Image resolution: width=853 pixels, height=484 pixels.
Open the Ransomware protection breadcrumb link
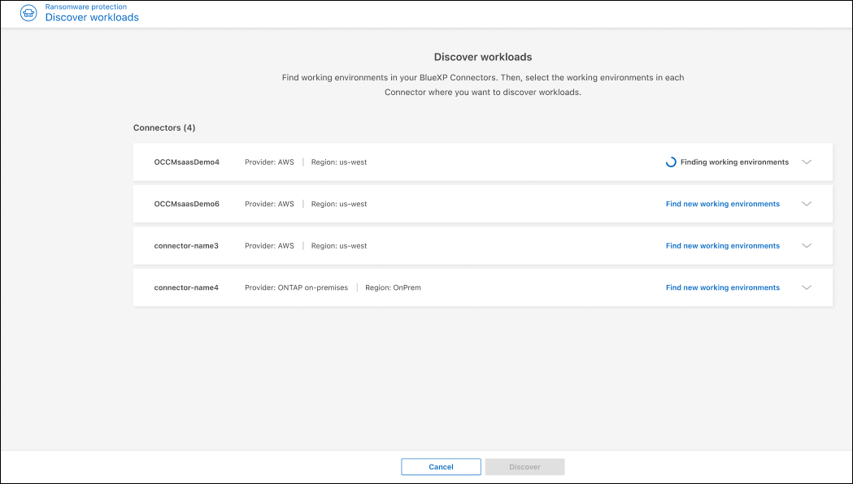click(85, 7)
